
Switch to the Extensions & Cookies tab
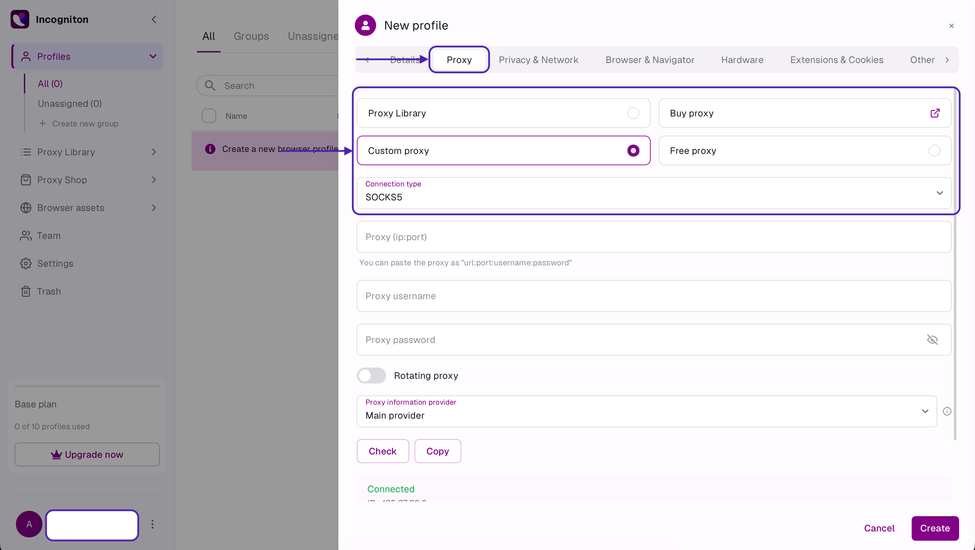(836, 60)
